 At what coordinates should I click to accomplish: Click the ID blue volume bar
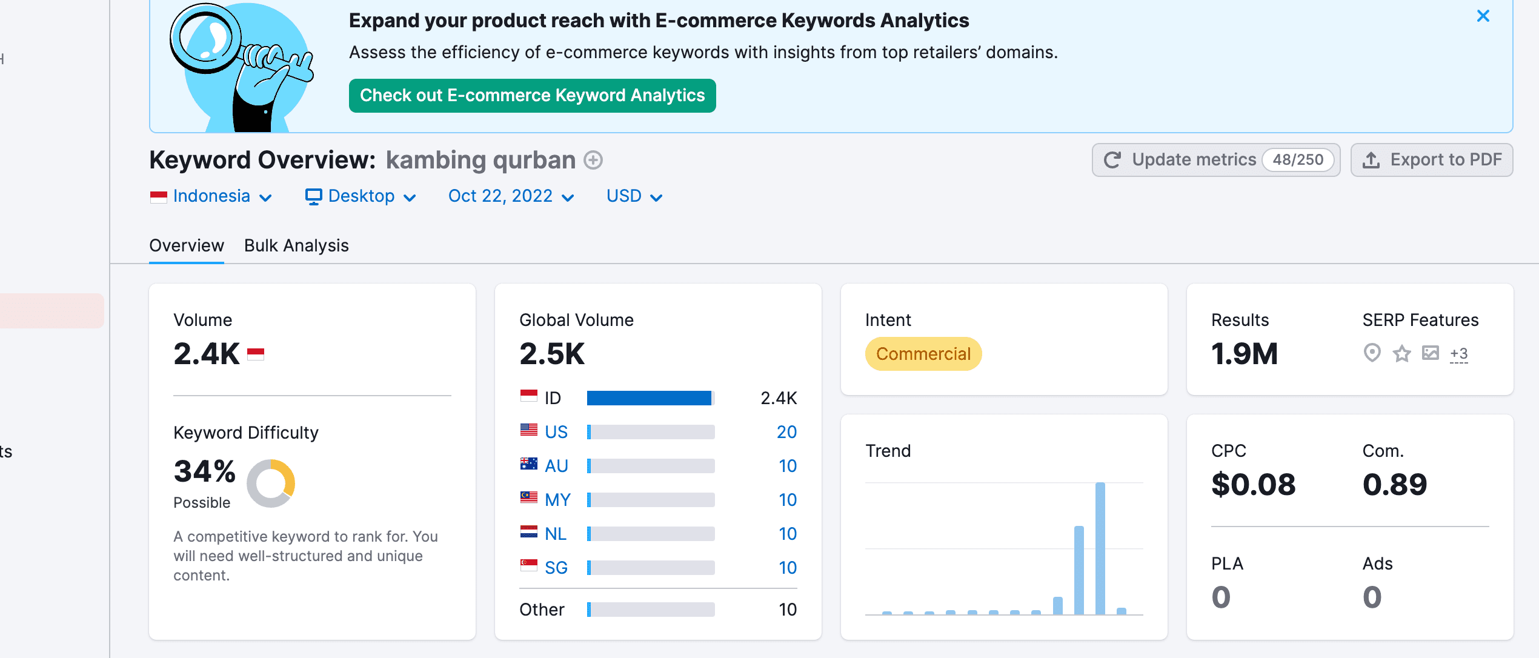(649, 398)
